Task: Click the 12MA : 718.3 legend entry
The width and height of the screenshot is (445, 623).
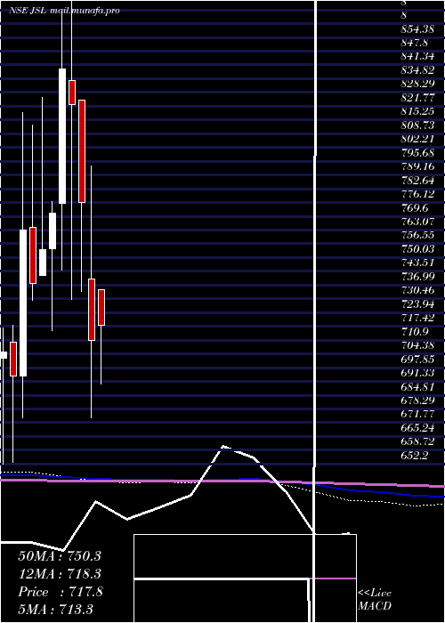Action: pyautogui.click(x=60, y=574)
